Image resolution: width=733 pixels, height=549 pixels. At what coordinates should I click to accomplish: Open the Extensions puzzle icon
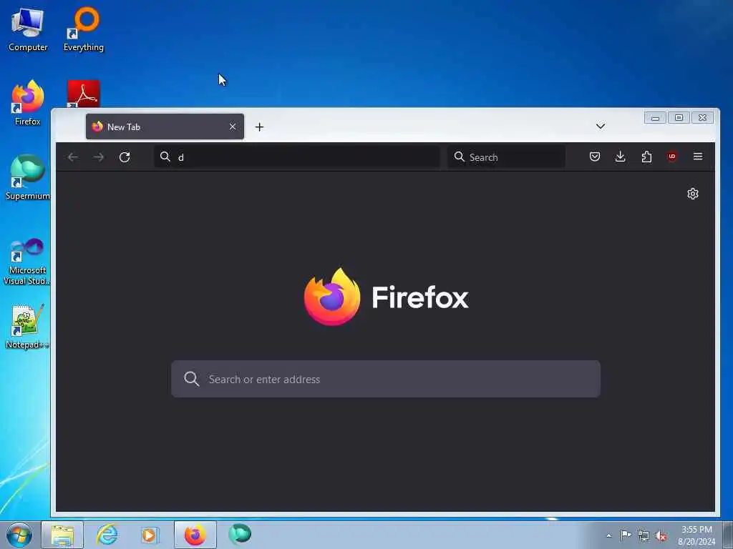[x=646, y=157]
